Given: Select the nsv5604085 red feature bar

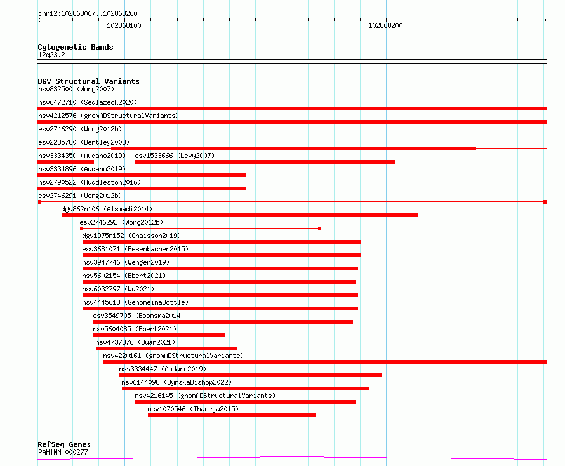Looking at the screenshot, I should 159,335.
